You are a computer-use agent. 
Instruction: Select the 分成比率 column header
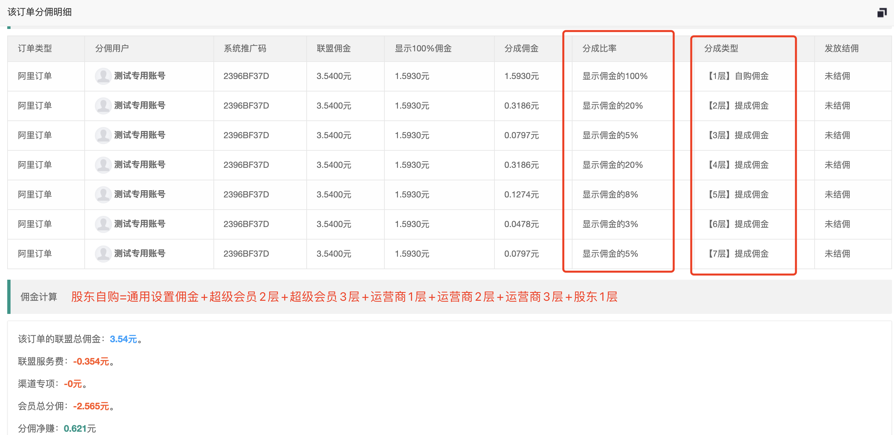tap(600, 48)
